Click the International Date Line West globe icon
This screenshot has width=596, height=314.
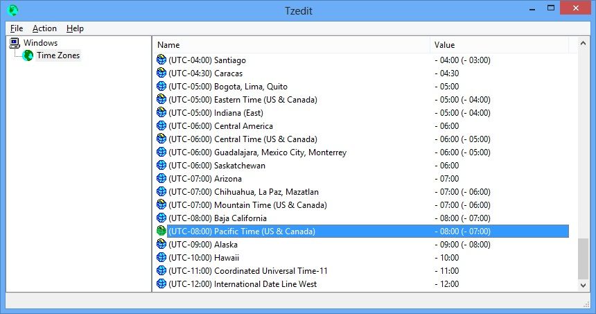click(161, 284)
